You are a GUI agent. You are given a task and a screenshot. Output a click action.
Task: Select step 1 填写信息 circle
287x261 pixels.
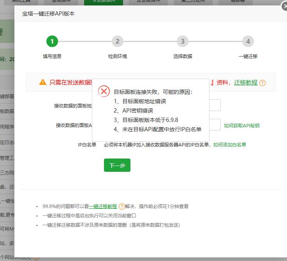coord(52,41)
